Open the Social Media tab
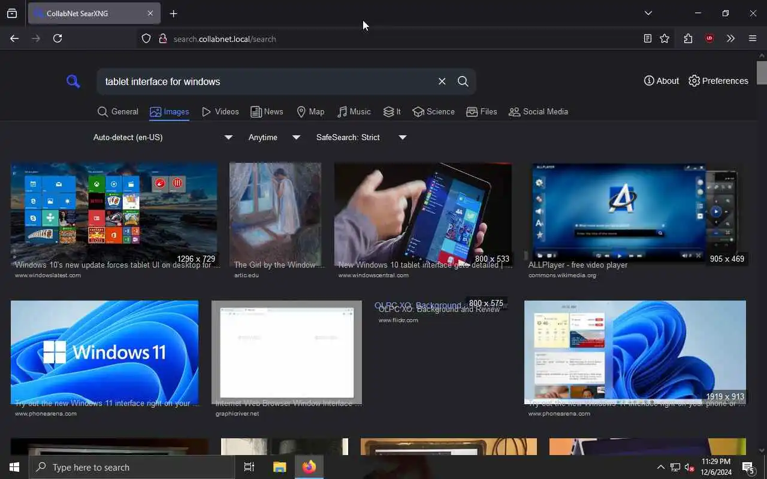The image size is (767, 479). (538, 111)
